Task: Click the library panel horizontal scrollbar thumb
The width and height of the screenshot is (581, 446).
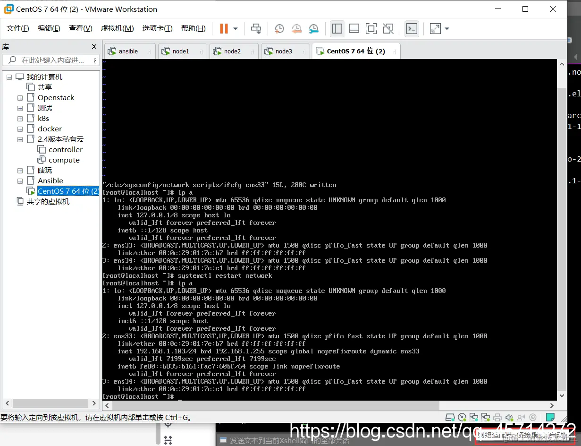Action: (x=49, y=403)
